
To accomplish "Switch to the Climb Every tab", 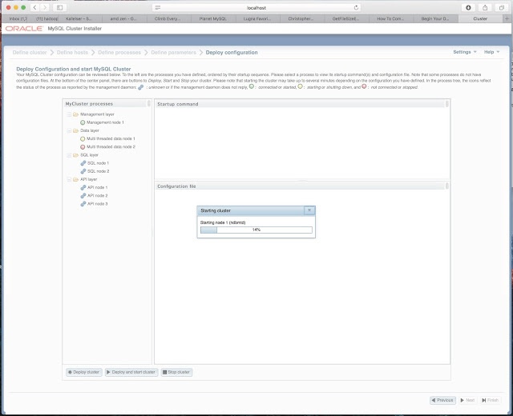I will pos(168,18).
